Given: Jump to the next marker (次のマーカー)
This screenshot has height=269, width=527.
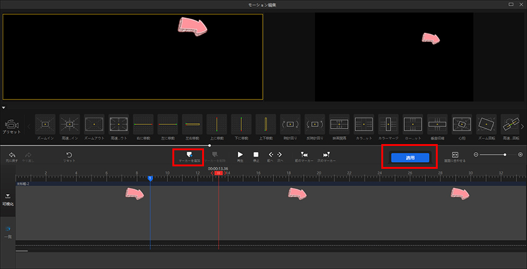Looking at the screenshot, I should (327, 155).
